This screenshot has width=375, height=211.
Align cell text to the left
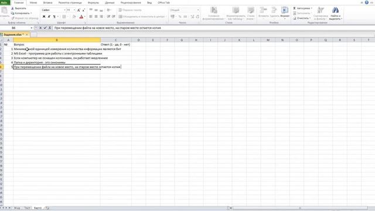(x=91, y=16)
